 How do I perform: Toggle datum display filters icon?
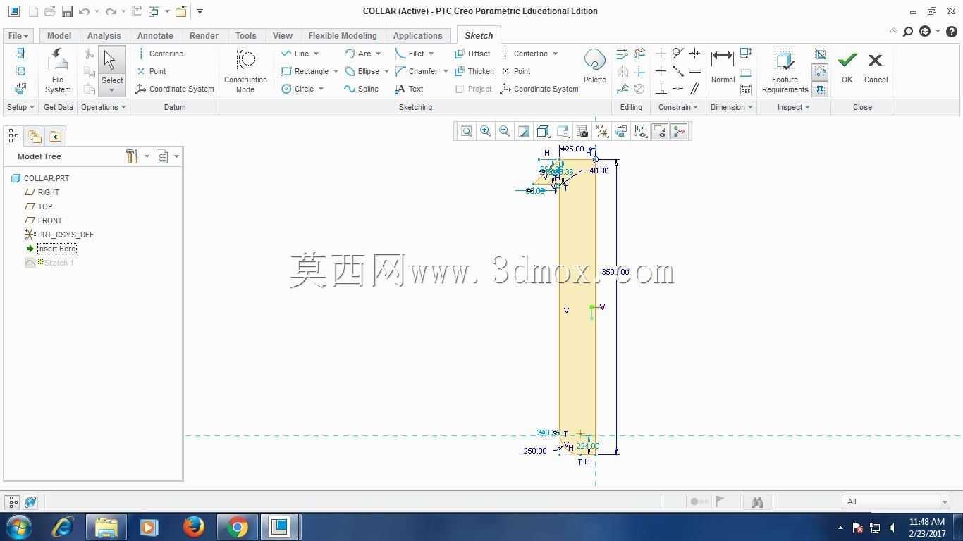click(x=601, y=131)
